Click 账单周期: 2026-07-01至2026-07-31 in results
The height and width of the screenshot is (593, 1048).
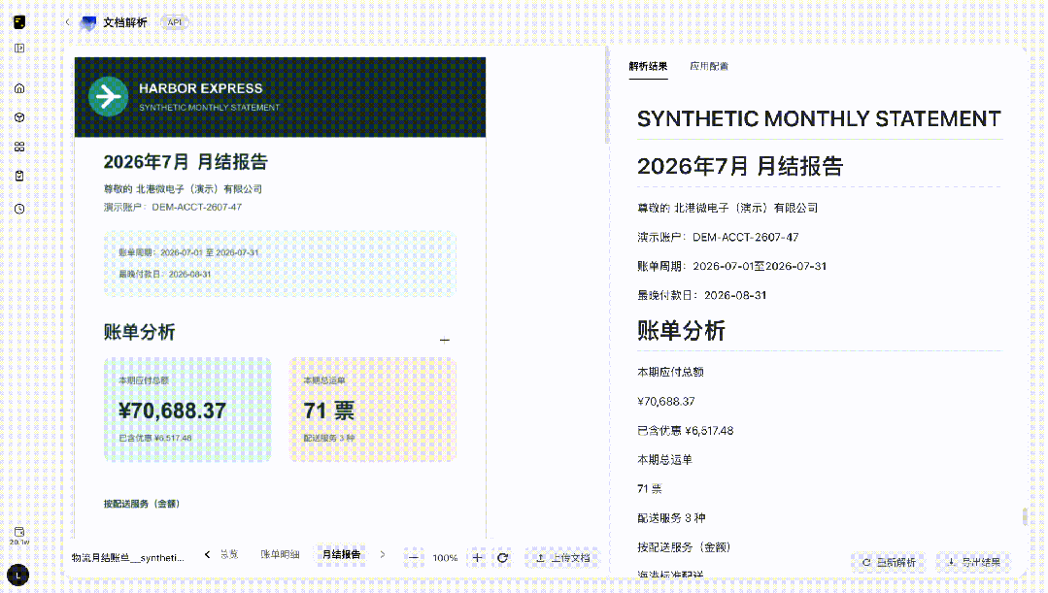[x=732, y=266]
